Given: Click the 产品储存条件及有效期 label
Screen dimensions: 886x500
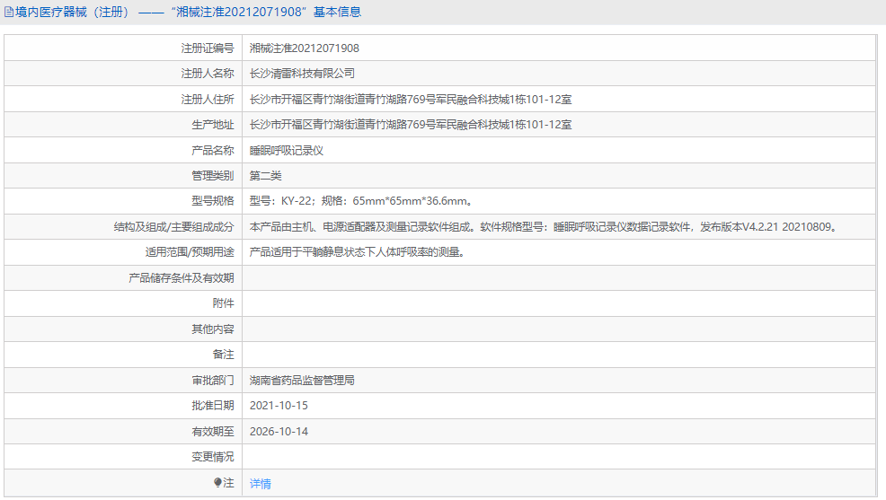Looking at the screenshot, I should pyautogui.click(x=181, y=278).
